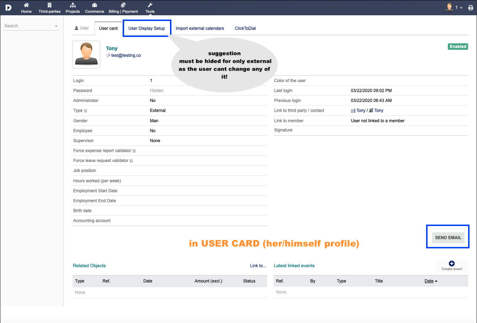The image size is (477, 323).
Task: Click the Link to... link
Action: 258,266
